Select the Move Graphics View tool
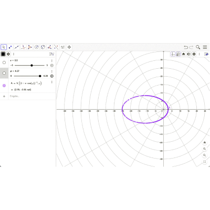Image resolution: width=210 pixels, height=210 pixels. [69, 47]
